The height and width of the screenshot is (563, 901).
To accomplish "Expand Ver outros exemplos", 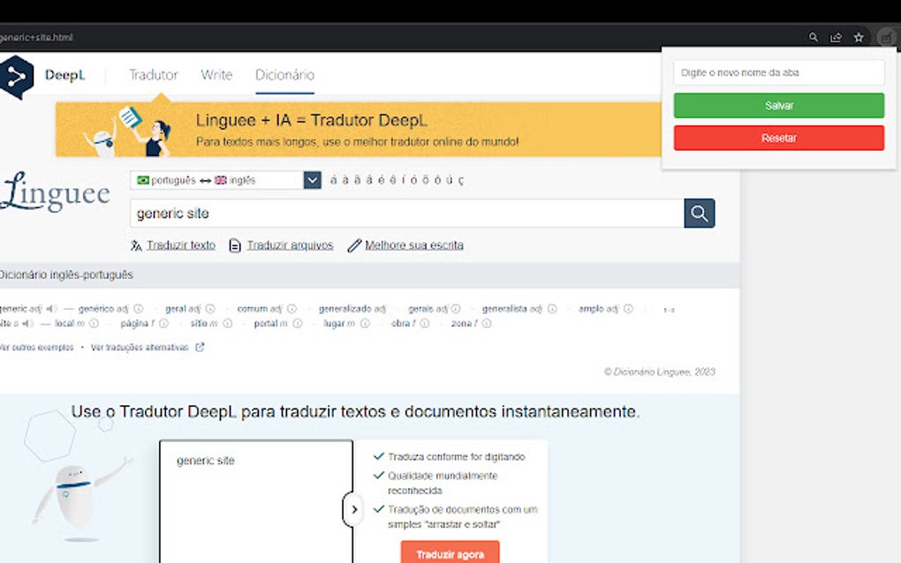I will pyautogui.click(x=35, y=348).
